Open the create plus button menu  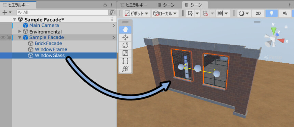point(7,12)
